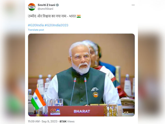
Task: Click the G20 logo on the nameplate
Action: point(55,112)
